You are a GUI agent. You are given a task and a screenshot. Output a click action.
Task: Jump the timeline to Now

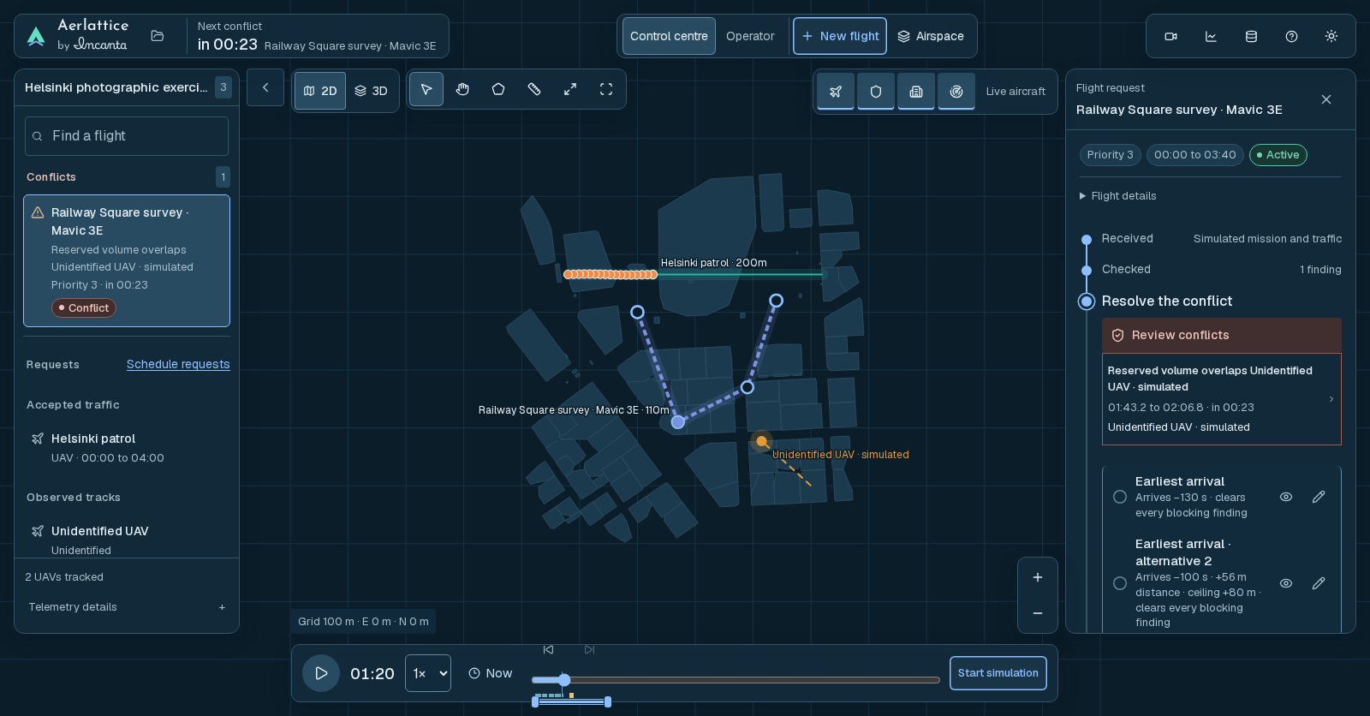point(491,673)
